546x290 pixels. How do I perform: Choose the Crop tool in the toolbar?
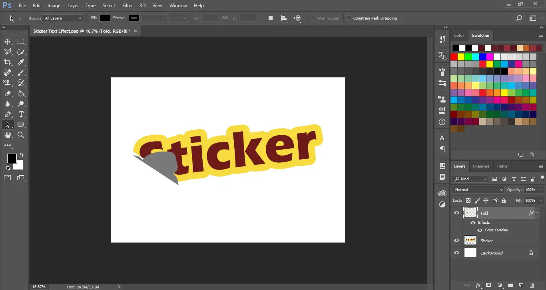tap(7, 62)
